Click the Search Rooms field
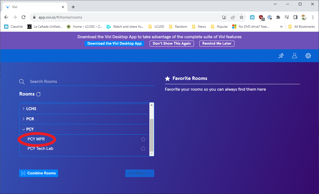 [x=92, y=82]
